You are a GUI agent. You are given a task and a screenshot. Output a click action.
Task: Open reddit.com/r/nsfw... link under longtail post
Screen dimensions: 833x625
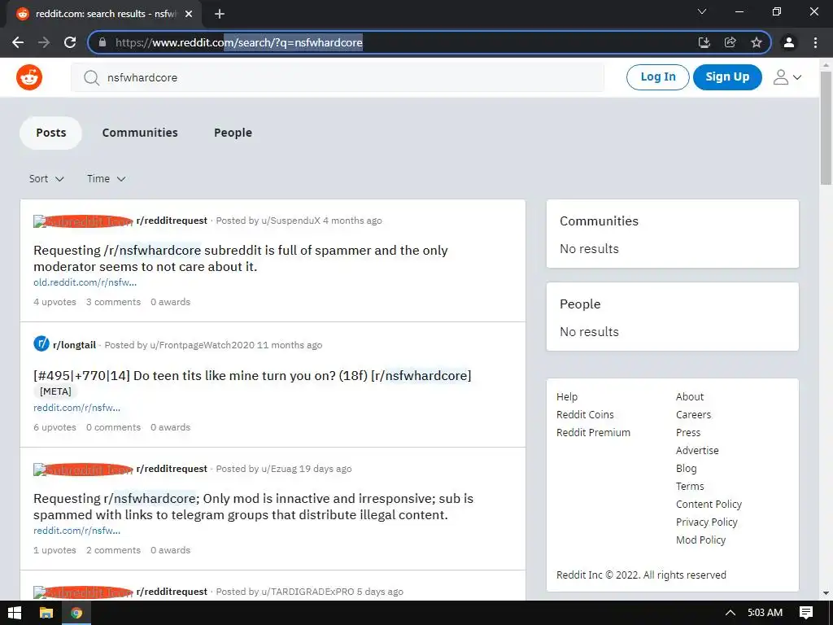tap(76, 408)
